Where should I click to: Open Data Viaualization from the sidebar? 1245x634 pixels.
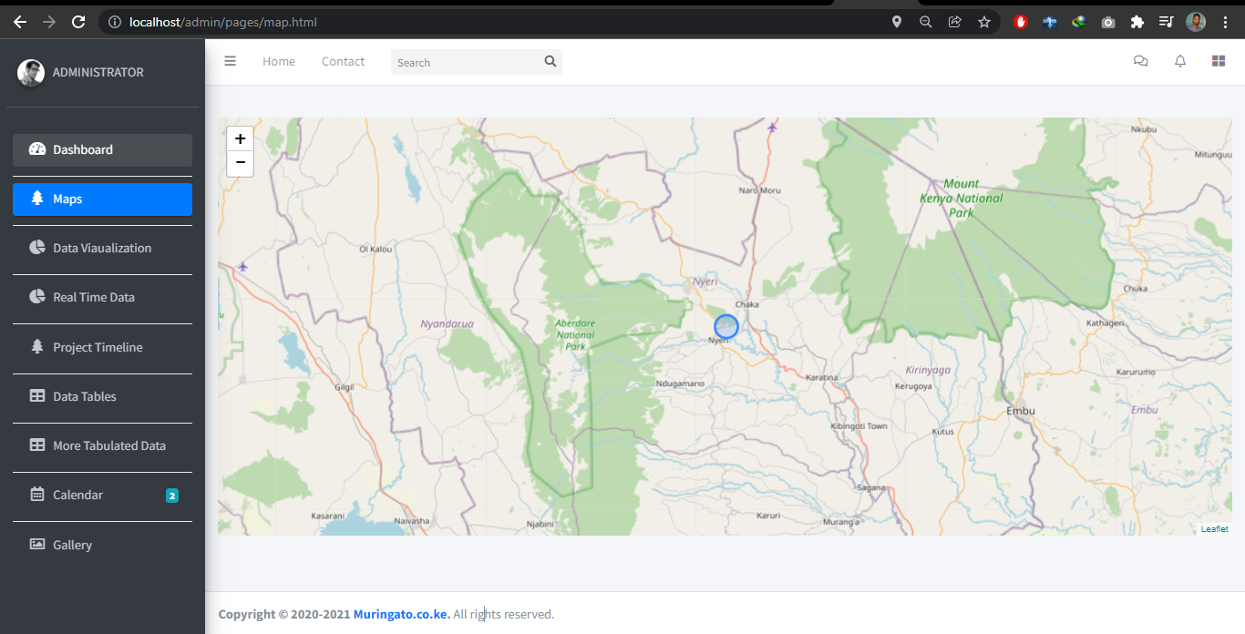click(x=102, y=248)
